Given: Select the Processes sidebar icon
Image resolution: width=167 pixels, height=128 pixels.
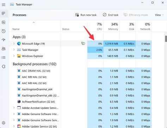Looking at the screenshot, I should click(x=4, y=13).
